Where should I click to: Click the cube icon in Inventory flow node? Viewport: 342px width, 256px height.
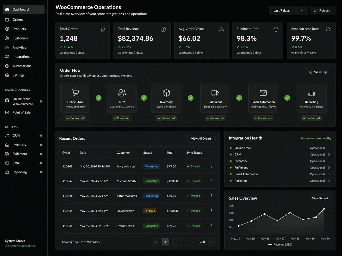pos(166,93)
